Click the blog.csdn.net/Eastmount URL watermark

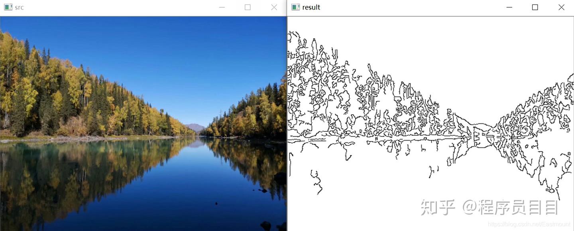(x=529, y=225)
